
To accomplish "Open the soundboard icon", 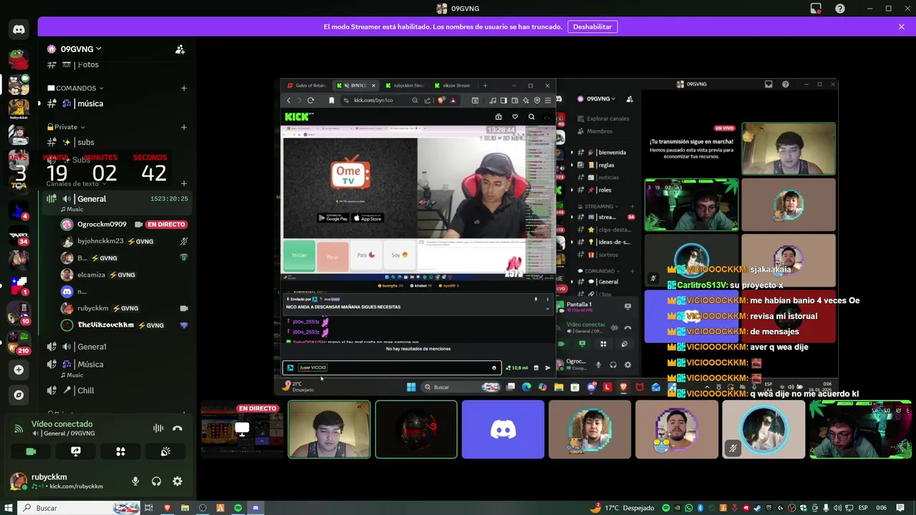I will [165, 451].
